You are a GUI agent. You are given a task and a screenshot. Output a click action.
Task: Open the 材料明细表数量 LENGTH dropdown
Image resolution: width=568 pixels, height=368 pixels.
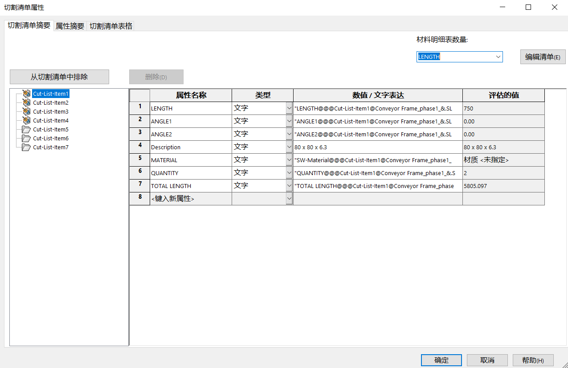pos(498,57)
